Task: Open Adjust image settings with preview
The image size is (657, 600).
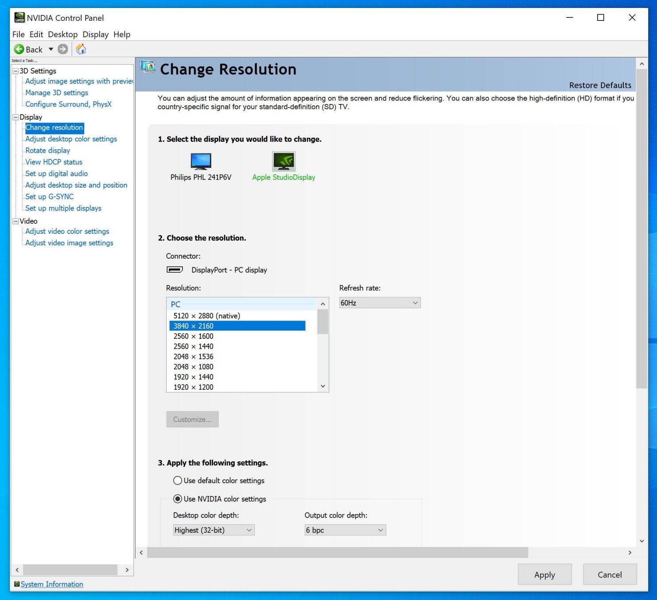Action: pyautogui.click(x=79, y=81)
